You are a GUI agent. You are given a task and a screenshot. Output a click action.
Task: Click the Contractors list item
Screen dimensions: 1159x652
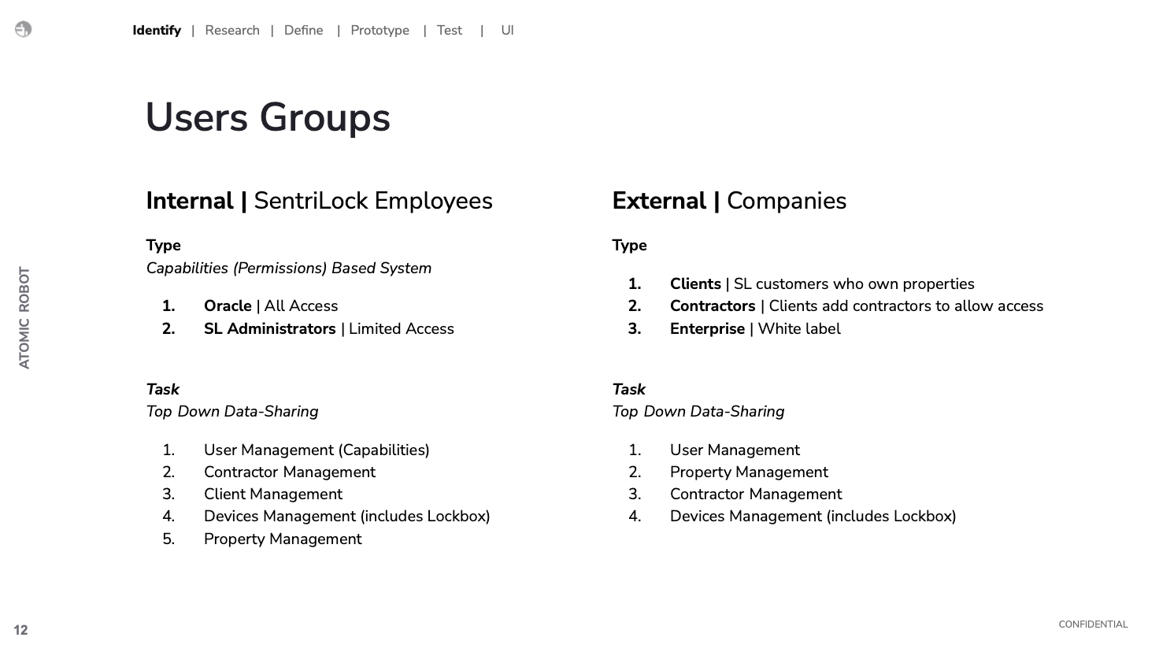click(856, 306)
